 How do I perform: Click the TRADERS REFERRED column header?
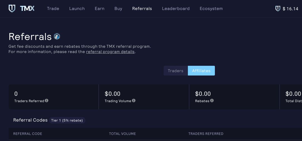click(206, 134)
